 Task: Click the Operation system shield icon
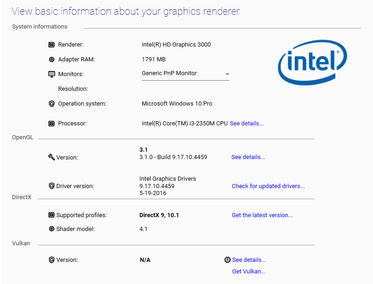(x=52, y=104)
